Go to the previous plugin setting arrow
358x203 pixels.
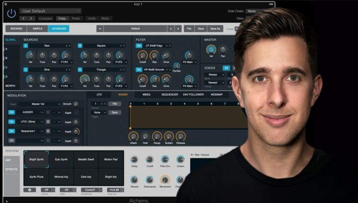click(x=23, y=18)
